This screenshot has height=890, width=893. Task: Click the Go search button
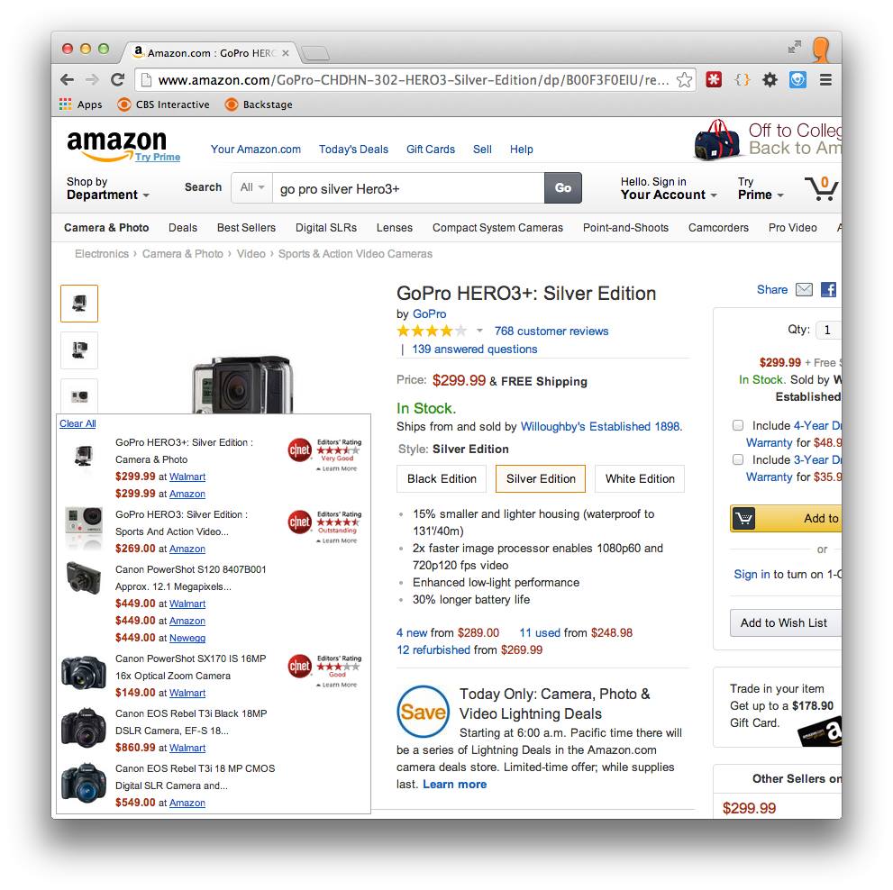(x=562, y=188)
